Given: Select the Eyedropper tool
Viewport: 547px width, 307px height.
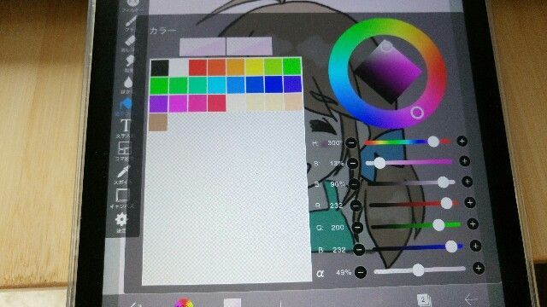Looking at the screenshot, I should pyautogui.click(x=123, y=172).
